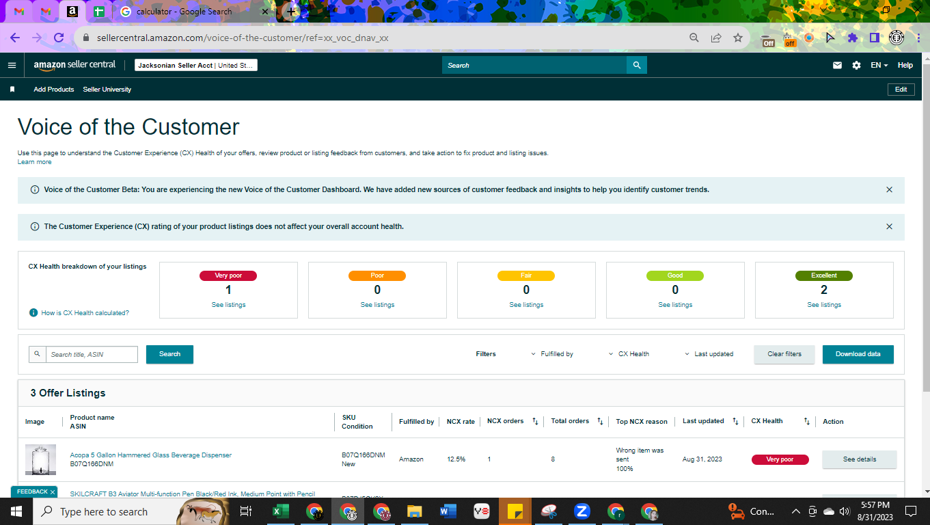Open See listings under Very poor
Image resolution: width=930 pixels, height=525 pixels.
[229, 305]
